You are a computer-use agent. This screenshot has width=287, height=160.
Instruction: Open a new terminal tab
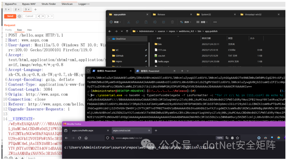pos(182,71)
